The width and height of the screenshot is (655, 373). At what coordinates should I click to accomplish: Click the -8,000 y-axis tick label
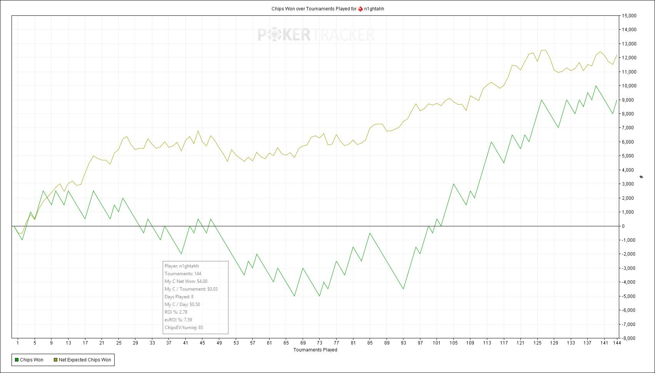click(629, 338)
